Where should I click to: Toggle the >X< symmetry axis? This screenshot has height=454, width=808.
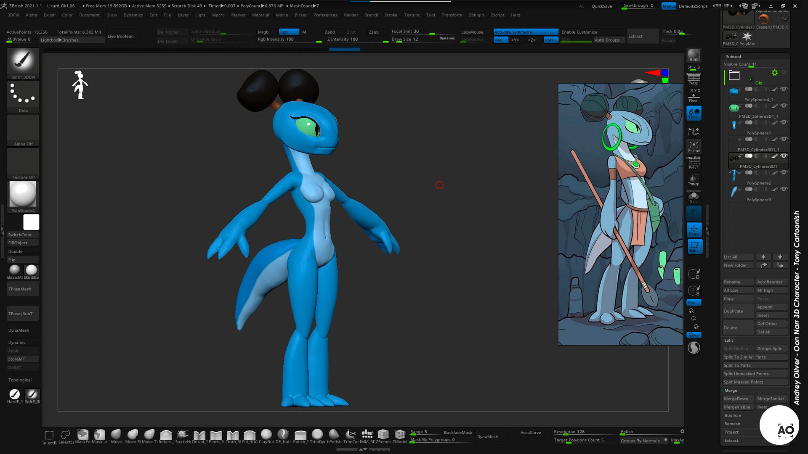pos(500,40)
